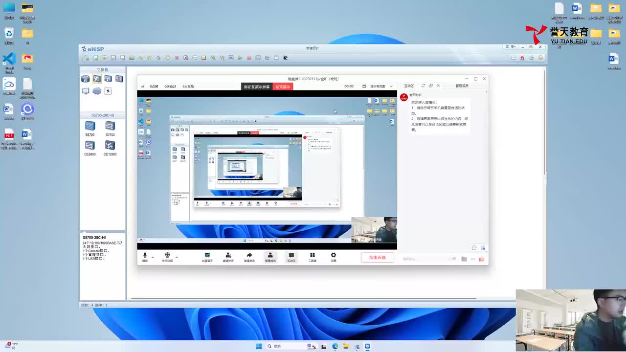
Task: Stop devices with the red square icon
Action: 249,58
